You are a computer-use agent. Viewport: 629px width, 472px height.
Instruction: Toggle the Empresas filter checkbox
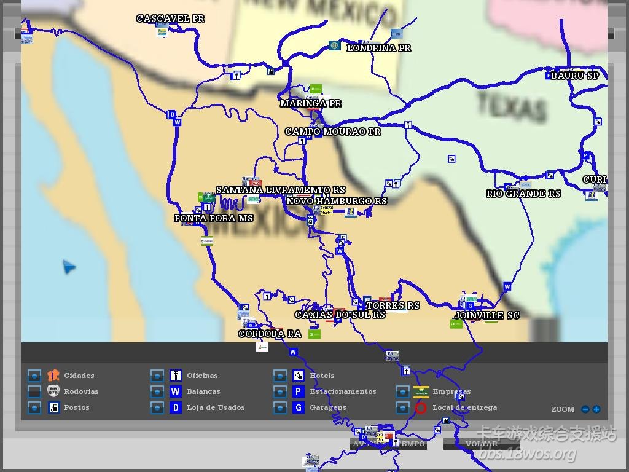pos(403,391)
